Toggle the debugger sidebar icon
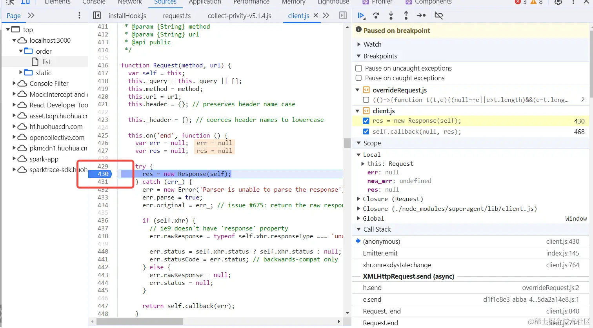The image size is (593, 328). (x=343, y=15)
